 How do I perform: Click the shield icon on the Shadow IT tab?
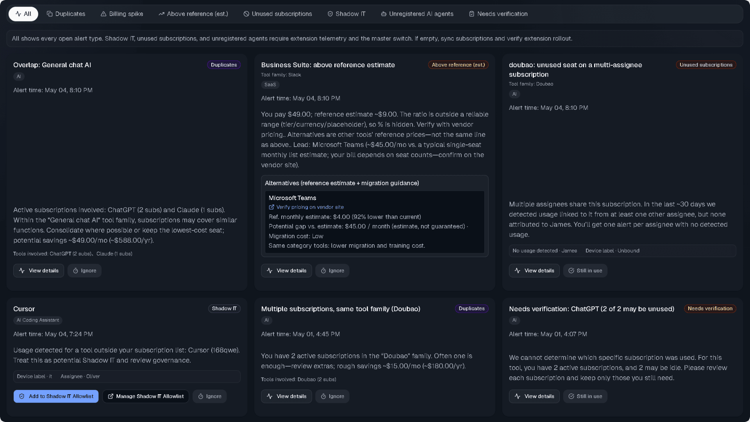pos(330,14)
